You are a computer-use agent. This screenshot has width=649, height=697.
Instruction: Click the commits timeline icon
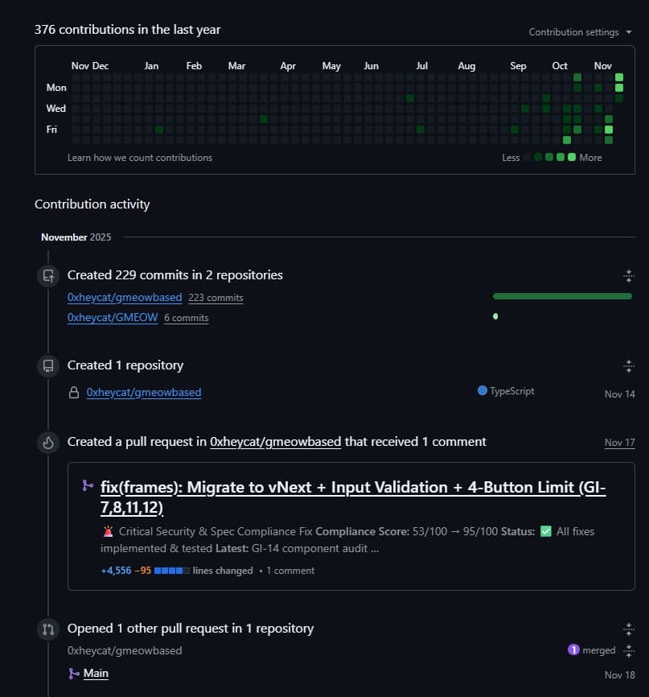coord(48,276)
